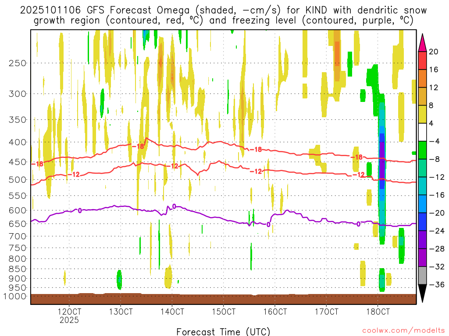The image size is (449, 336).
Task: Click the gray swatch between -32 and -36
Action: point(422,276)
